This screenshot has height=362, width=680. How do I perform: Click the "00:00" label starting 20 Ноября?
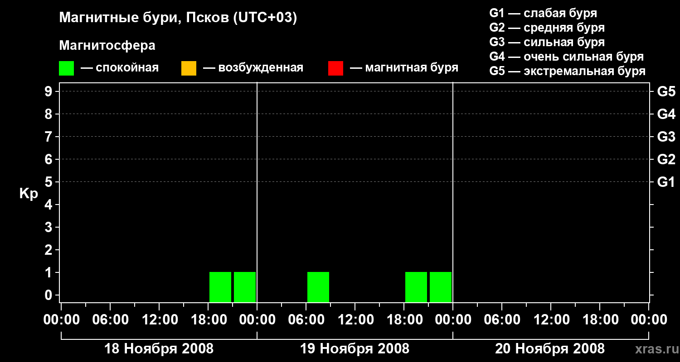tap(453, 319)
